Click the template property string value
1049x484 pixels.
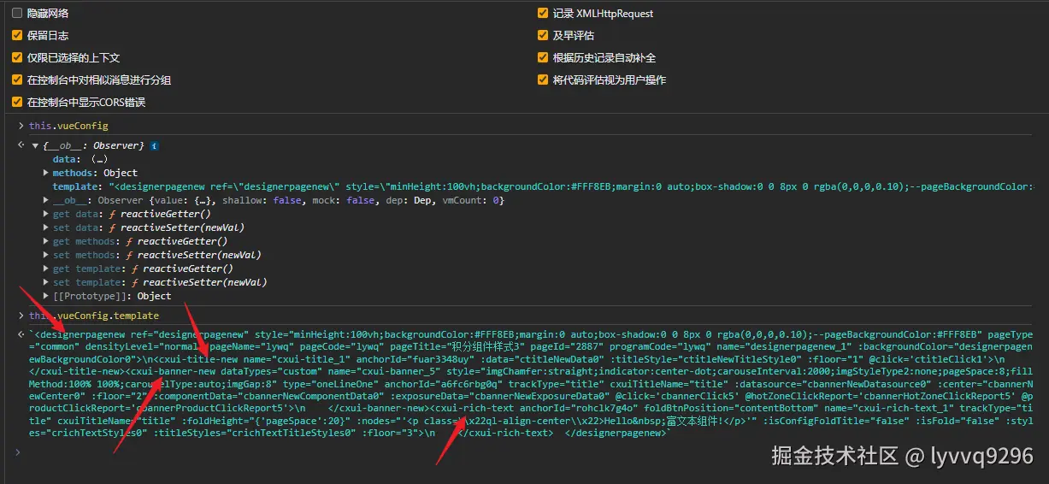tap(570, 186)
